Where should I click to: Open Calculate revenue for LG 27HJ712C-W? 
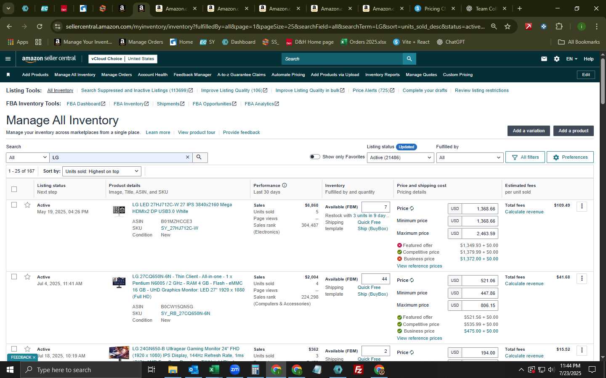coord(524,212)
